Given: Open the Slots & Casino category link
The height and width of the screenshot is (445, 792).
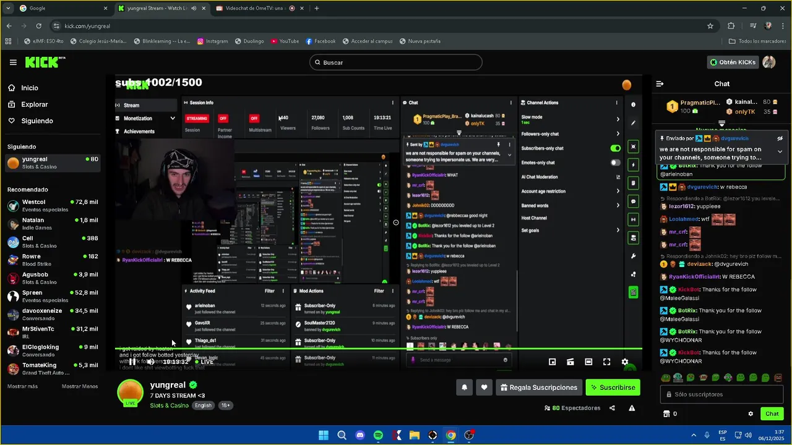Looking at the screenshot, I should pyautogui.click(x=169, y=405).
